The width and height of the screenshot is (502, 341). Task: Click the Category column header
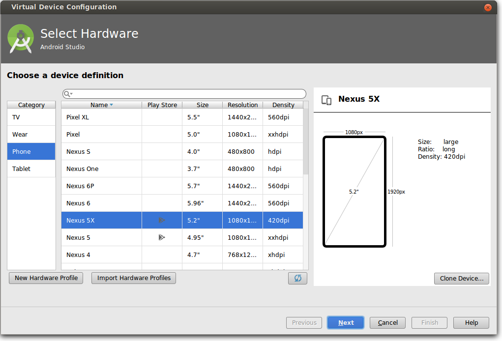coord(31,105)
